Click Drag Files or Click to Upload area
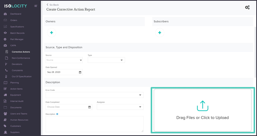Viewport: 257px width, 136px height. click(x=203, y=110)
